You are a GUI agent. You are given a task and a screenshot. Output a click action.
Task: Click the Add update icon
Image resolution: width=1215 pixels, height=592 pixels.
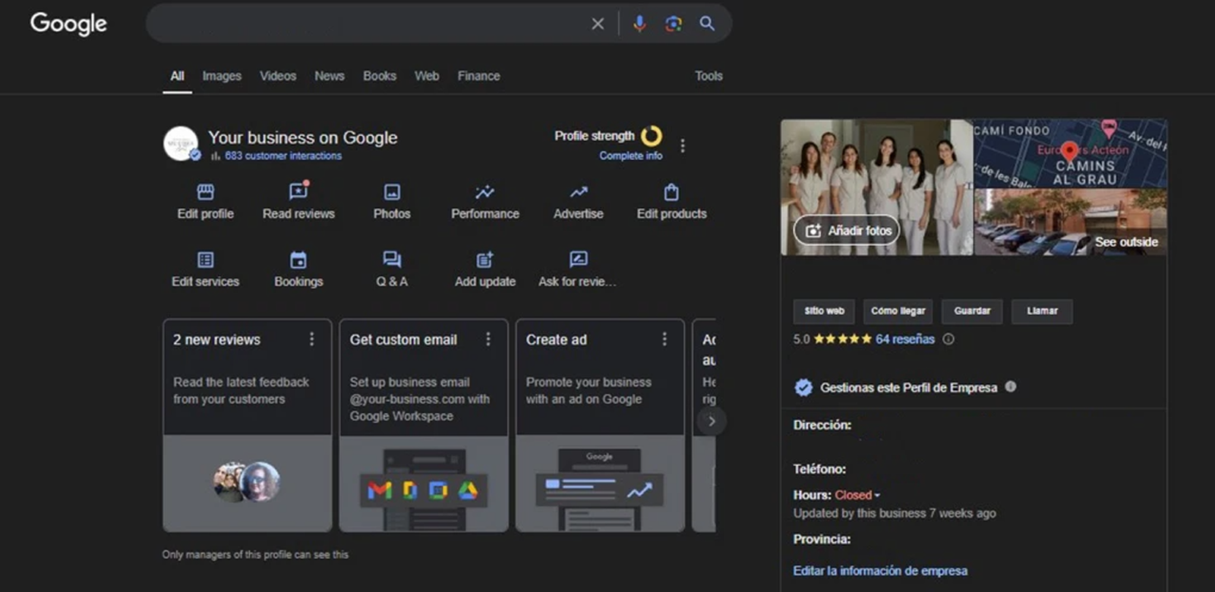point(484,260)
